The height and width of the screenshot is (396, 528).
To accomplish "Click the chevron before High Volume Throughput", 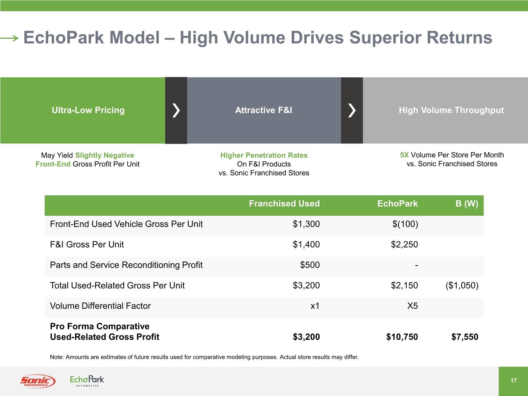I will pos(352,110).
